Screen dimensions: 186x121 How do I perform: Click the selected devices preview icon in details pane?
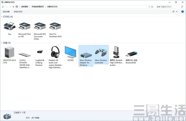(7, 116)
